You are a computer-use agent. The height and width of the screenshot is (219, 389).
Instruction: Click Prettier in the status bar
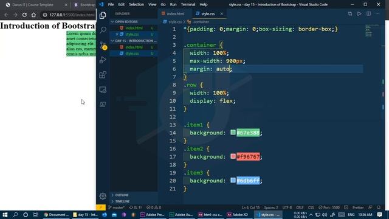point(358,207)
